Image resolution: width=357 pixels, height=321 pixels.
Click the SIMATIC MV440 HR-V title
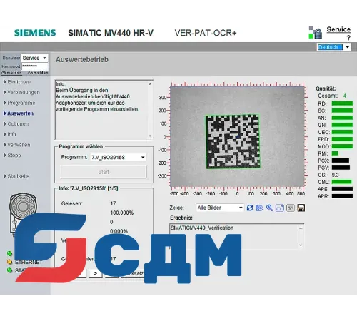tap(111, 33)
